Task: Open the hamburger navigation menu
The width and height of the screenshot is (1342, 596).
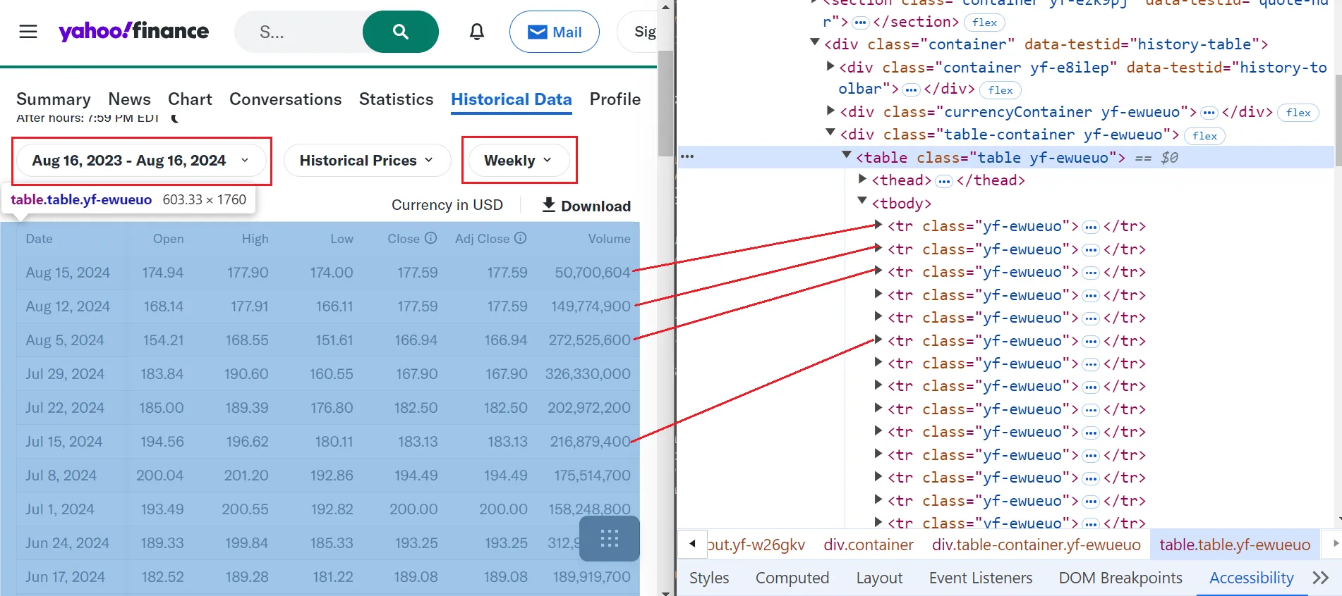Action: coord(28,32)
